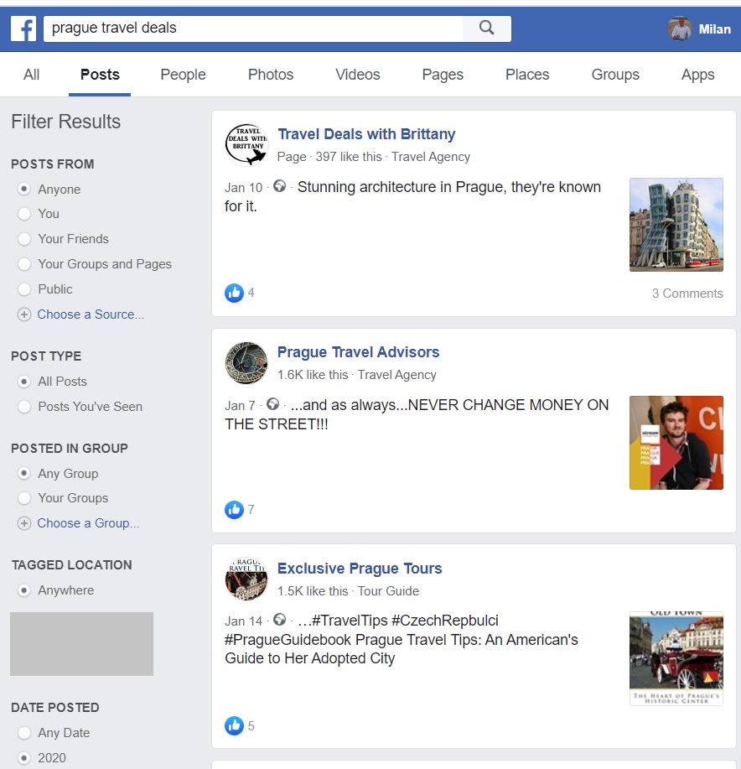The image size is (741, 769).
Task: Select the Anyone radio button
Action: coord(24,189)
